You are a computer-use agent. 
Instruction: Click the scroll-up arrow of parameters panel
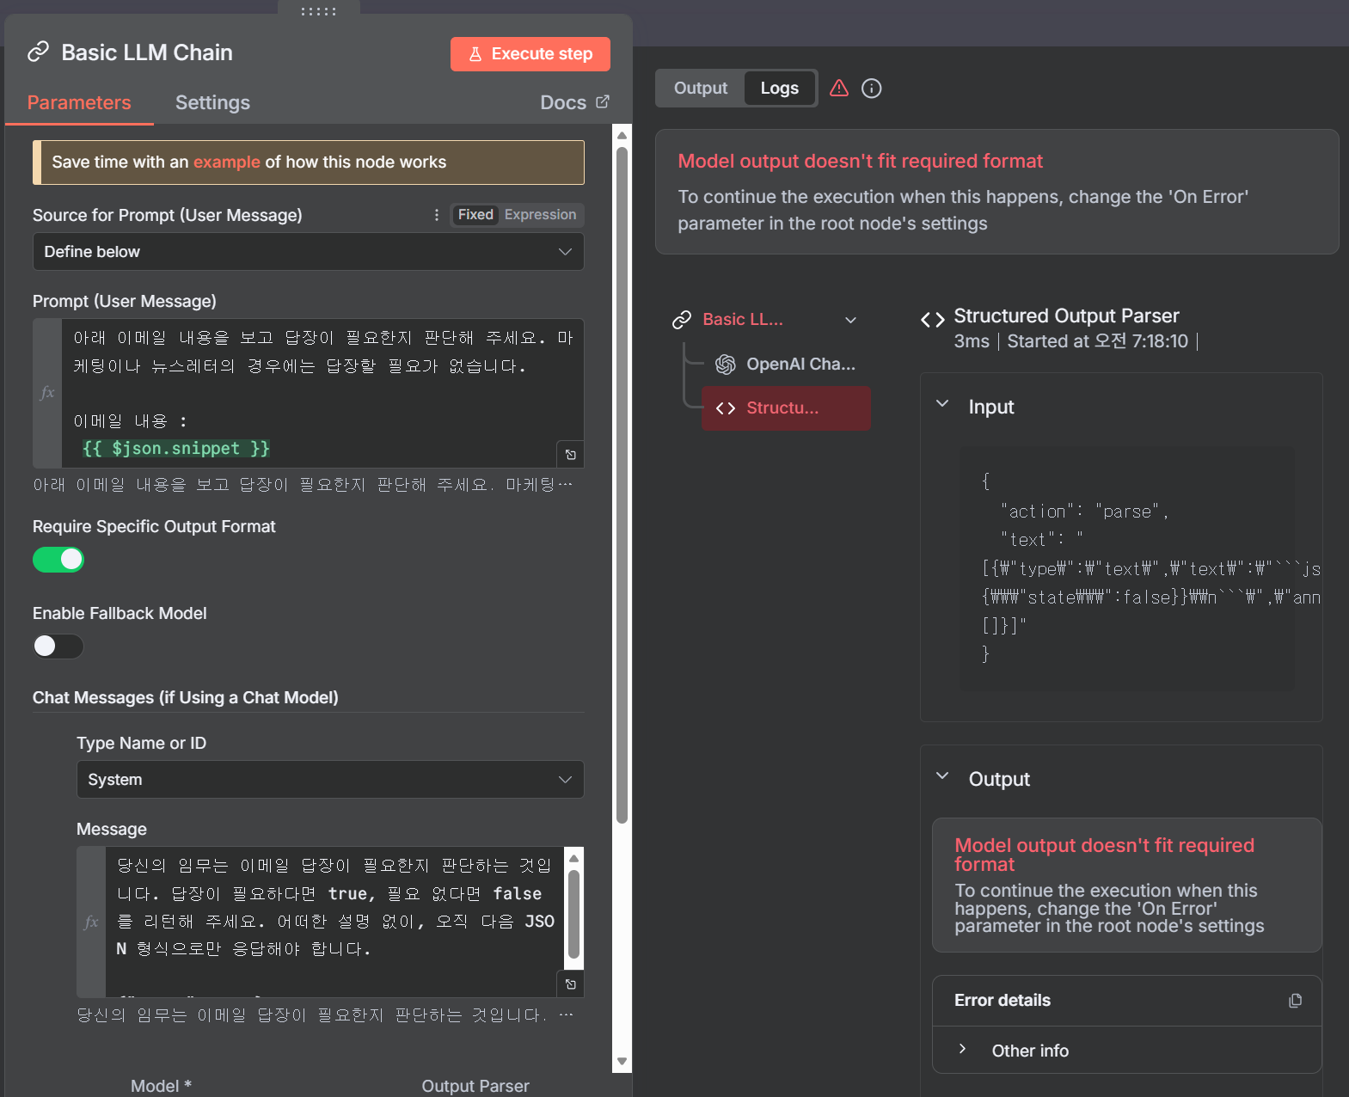tap(622, 135)
